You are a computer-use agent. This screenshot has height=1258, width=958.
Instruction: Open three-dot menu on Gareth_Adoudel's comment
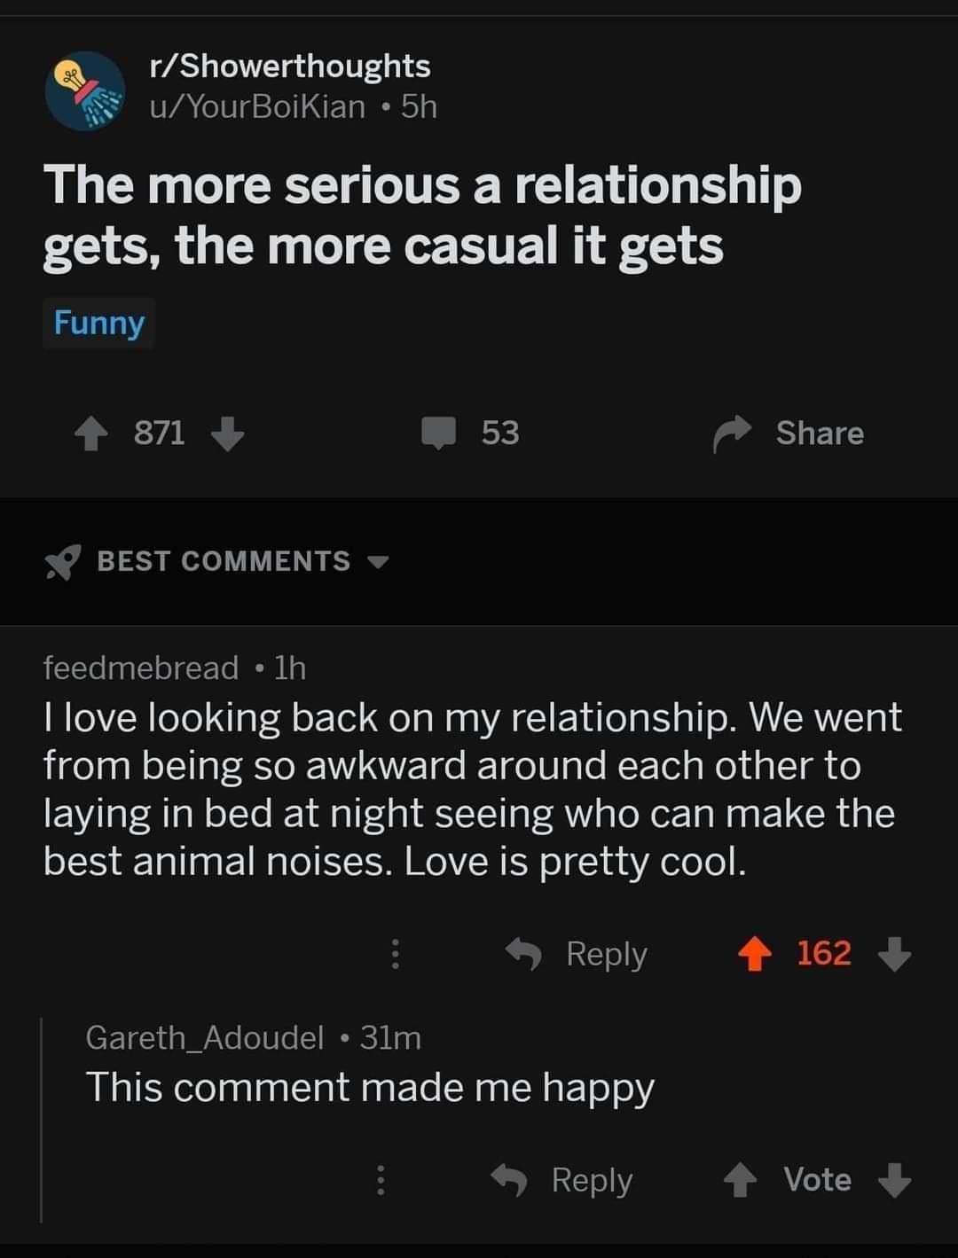381,1180
